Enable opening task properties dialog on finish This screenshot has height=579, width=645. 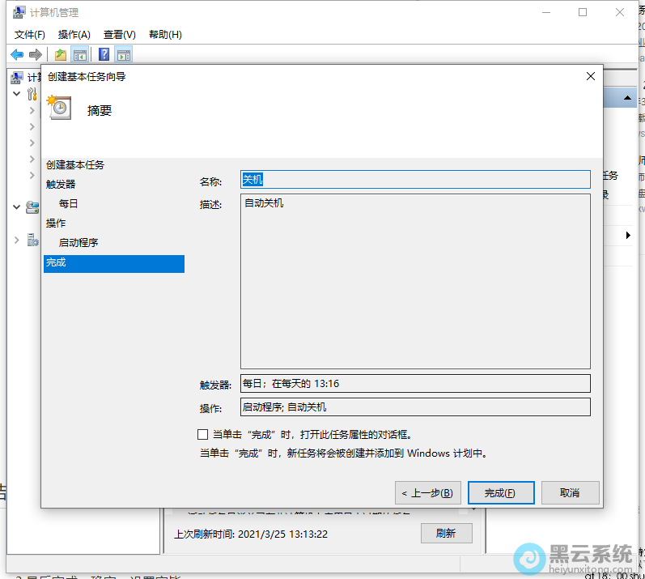(203, 435)
